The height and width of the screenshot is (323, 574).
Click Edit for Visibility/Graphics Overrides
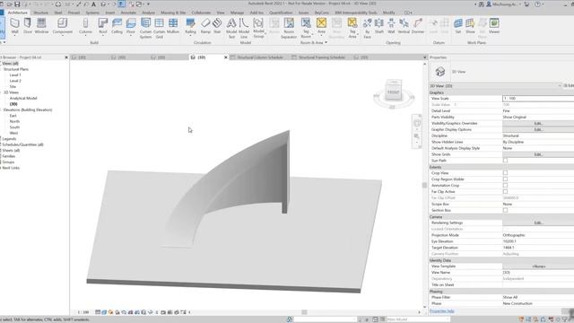(x=538, y=124)
